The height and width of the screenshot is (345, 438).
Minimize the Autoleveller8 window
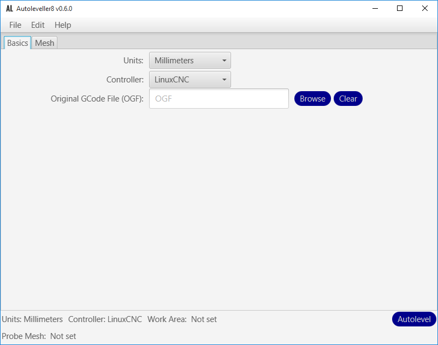(x=375, y=9)
